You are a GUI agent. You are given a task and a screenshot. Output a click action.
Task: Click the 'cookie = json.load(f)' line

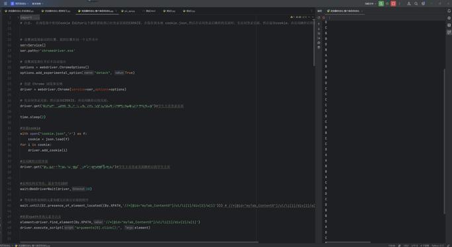point(49,139)
